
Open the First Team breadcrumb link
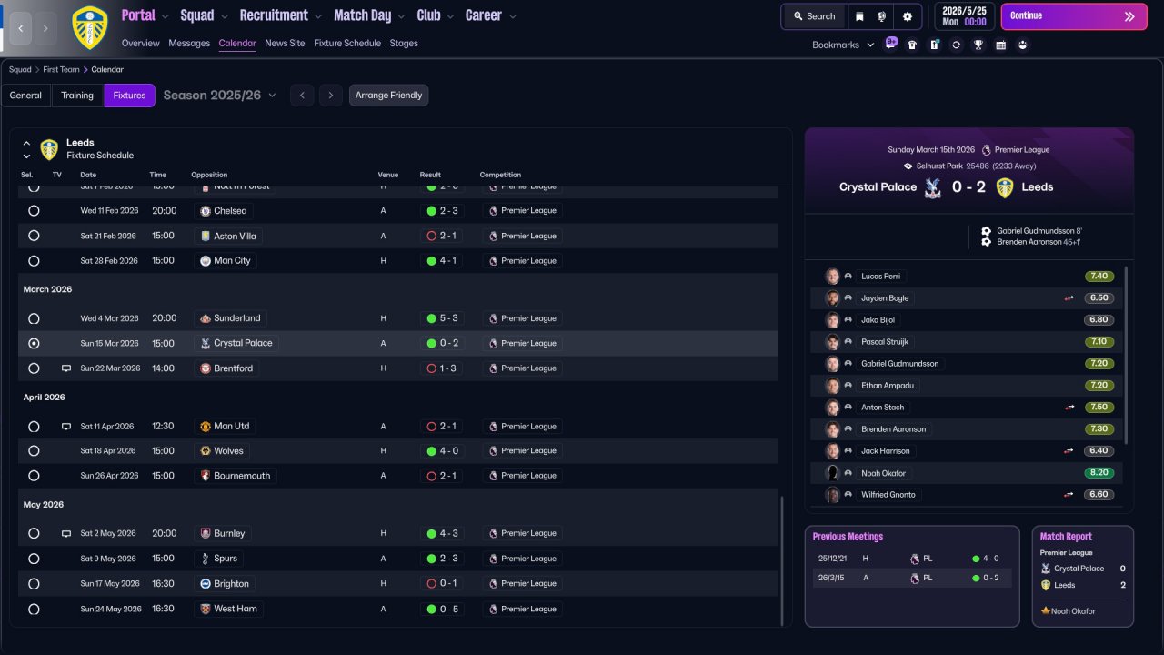pos(61,69)
